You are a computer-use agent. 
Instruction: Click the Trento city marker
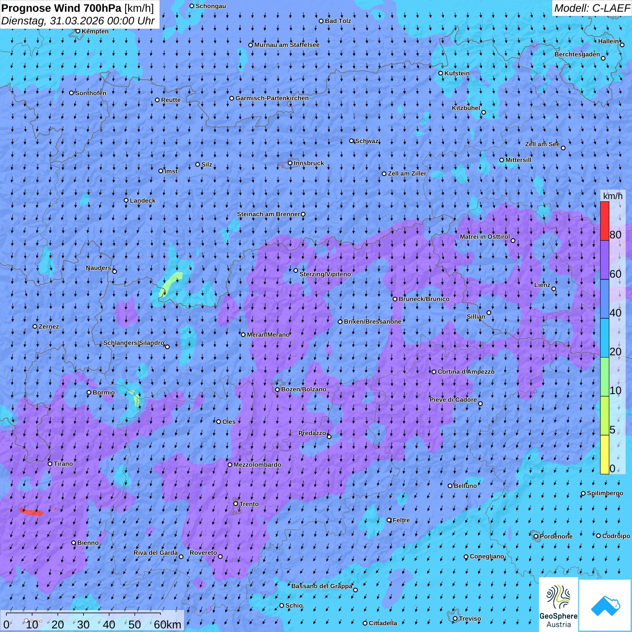click(236, 504)
